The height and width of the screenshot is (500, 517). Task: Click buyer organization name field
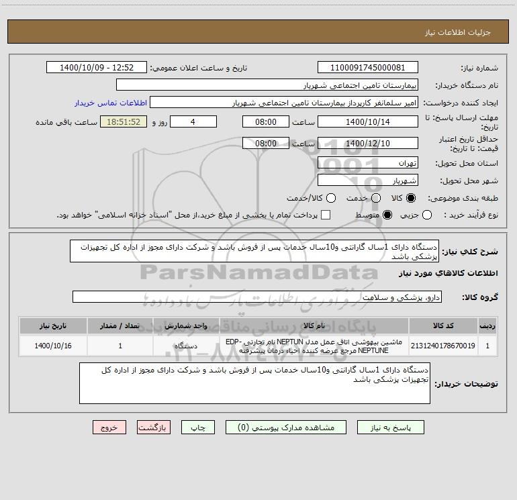click(267, 85)
